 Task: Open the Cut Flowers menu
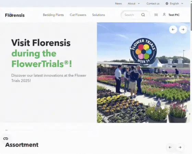click(78, 15)
